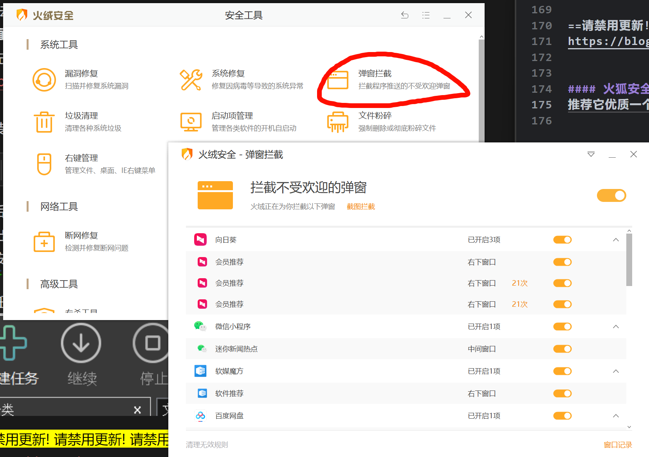Click the https://blog link in the code editor

pos(608,41)
